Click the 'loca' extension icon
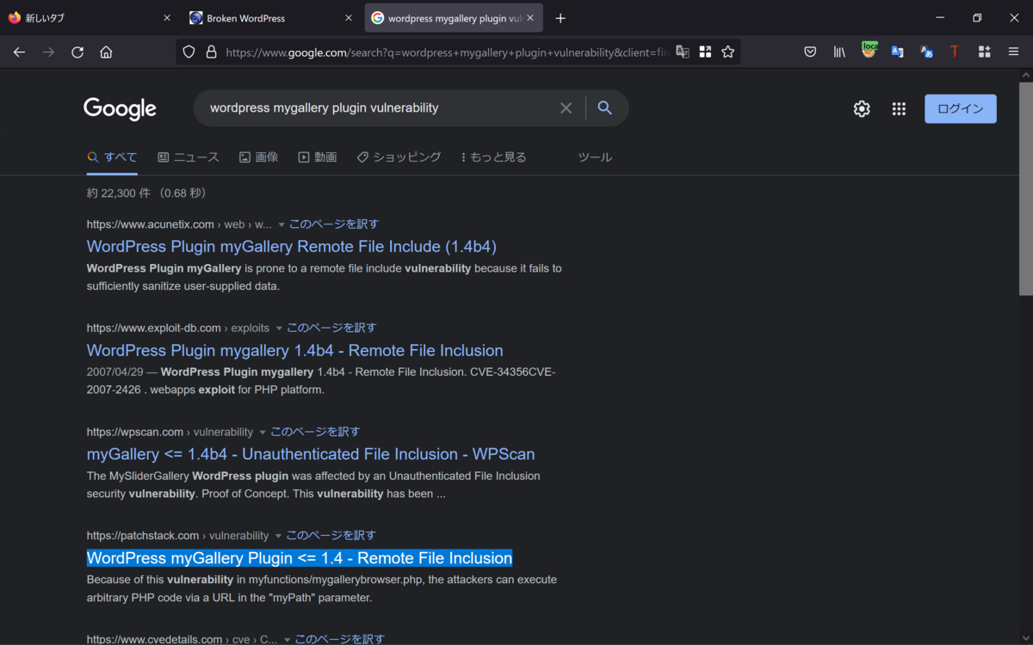Viewport: 1033px width, 645px height. 869,51
